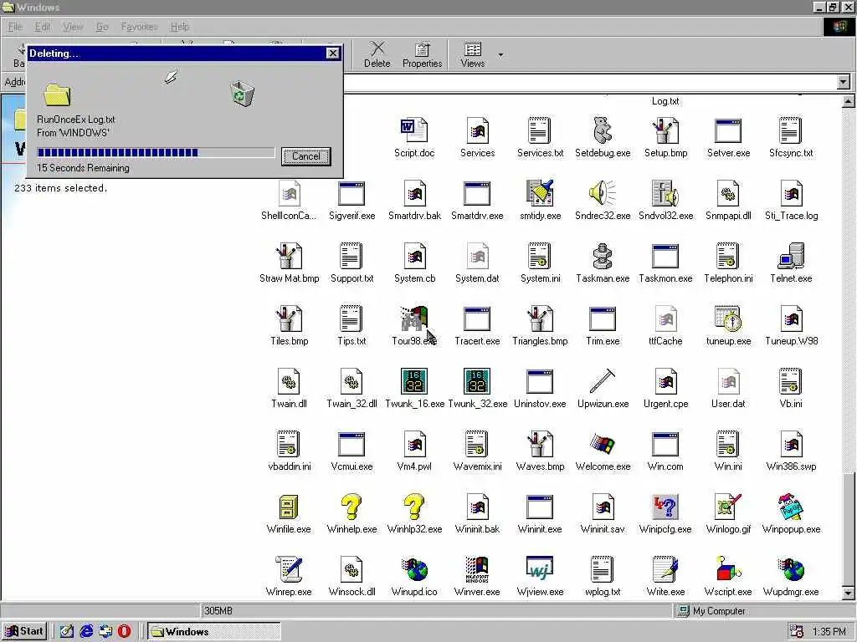Select the Winupd.ico globe icon
Screen dimensions: 857x642
coord(413,569)
